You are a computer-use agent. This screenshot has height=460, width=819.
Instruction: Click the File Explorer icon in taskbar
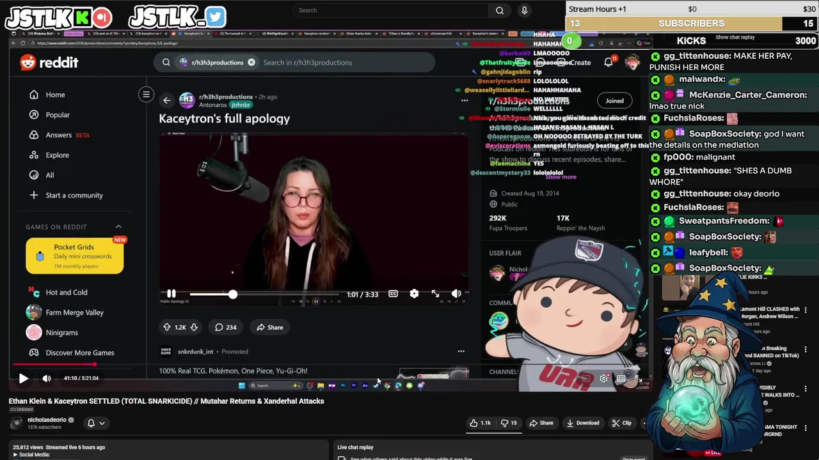[321, 385]
